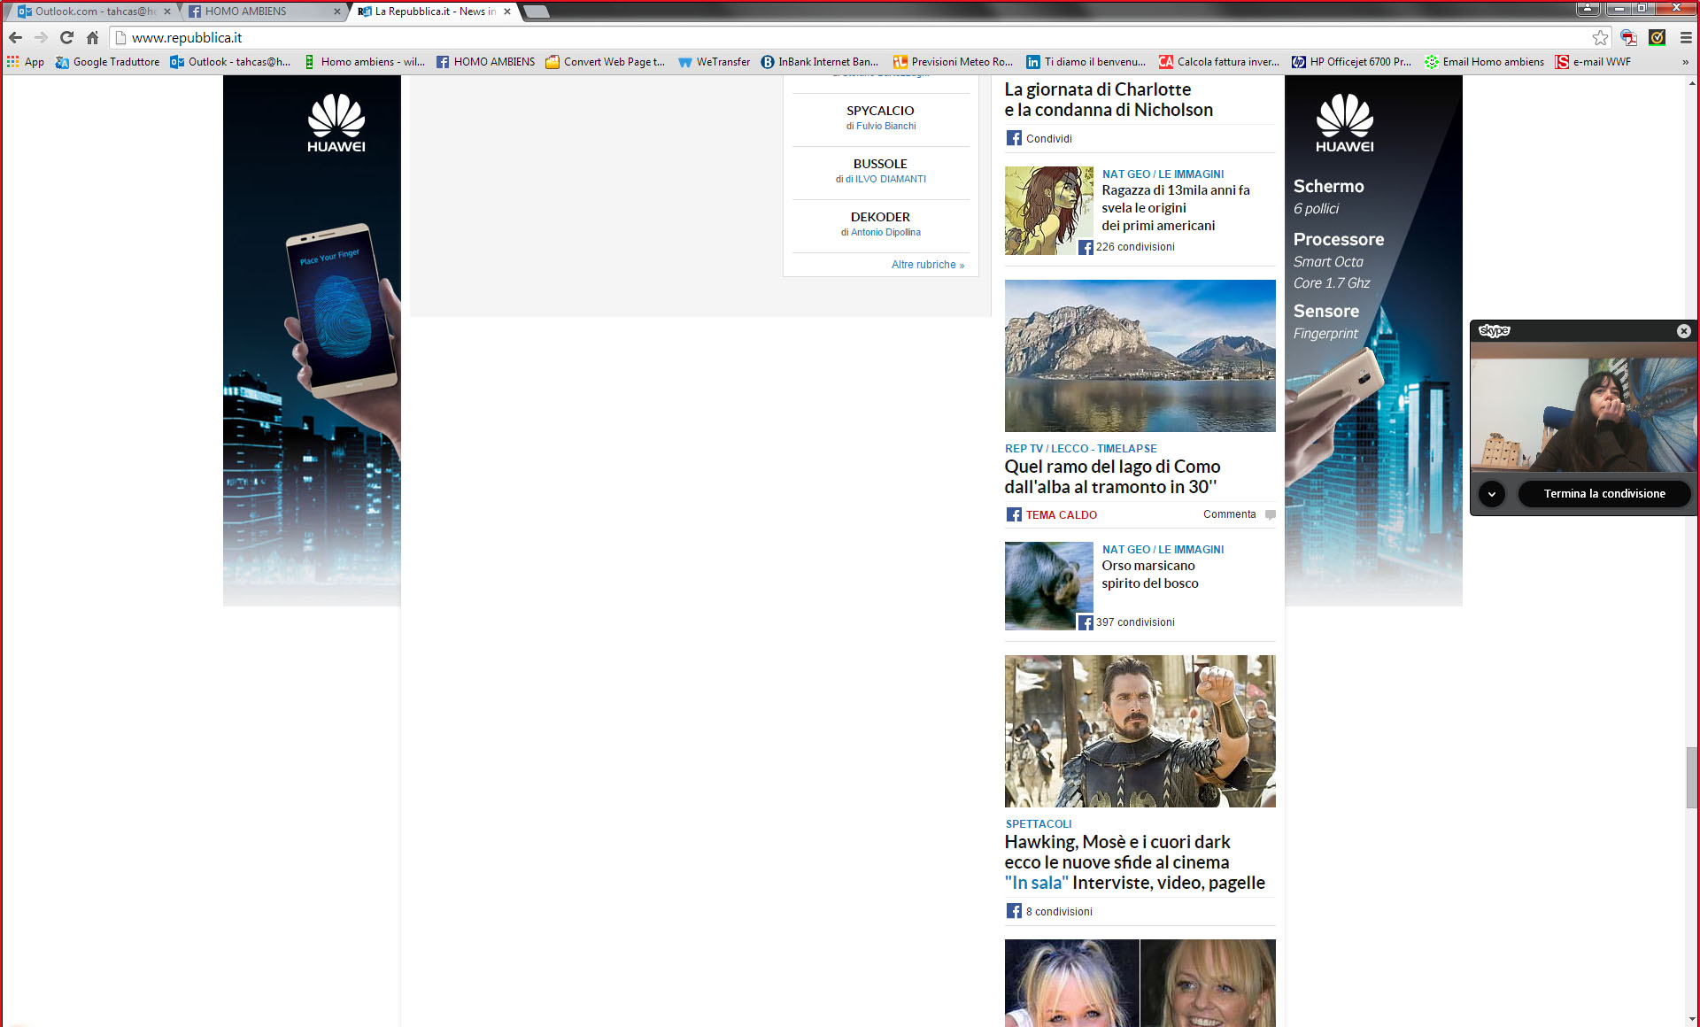Go forward with the browser forward arrow
The height and width of the screenshot is (1027, 1700).
[x=41, y=37]
